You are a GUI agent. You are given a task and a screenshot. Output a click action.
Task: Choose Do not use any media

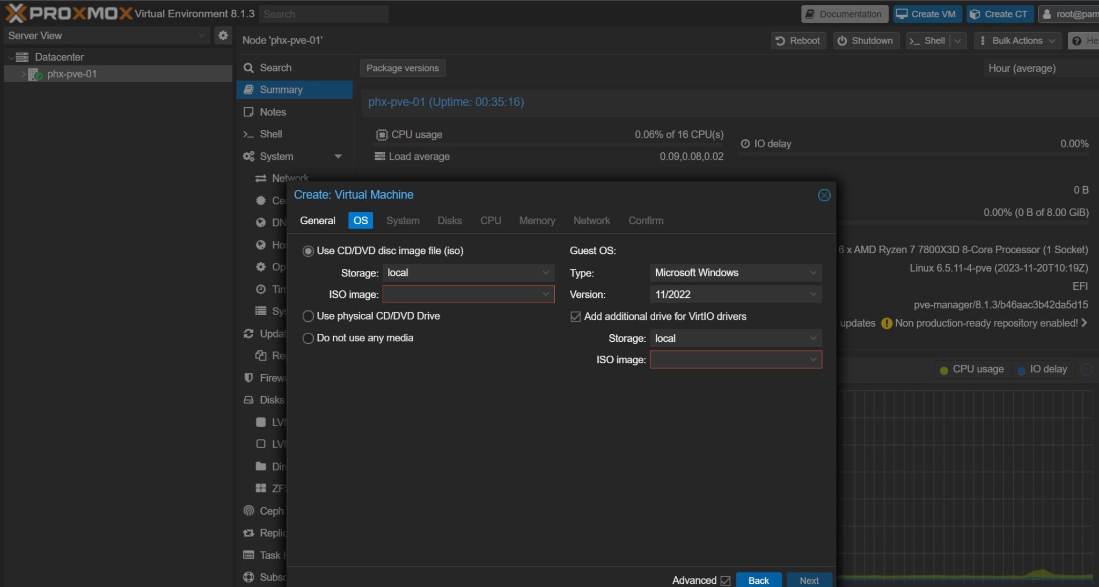coord(309,338)
